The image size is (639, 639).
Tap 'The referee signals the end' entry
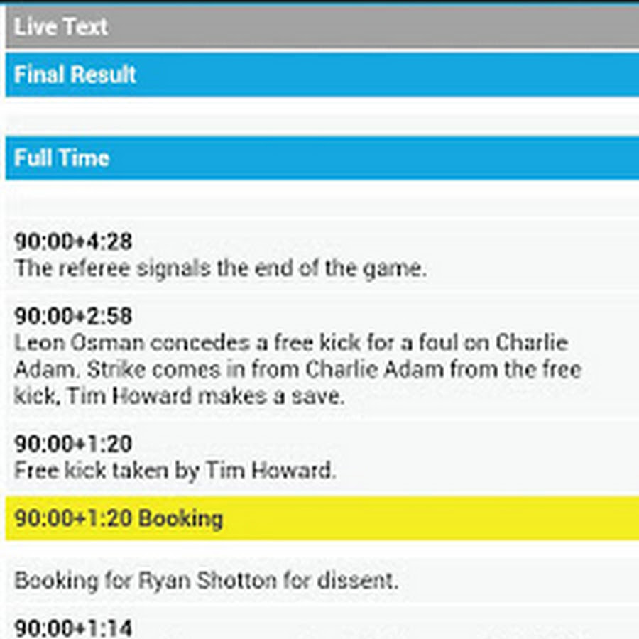click(220, 268)
